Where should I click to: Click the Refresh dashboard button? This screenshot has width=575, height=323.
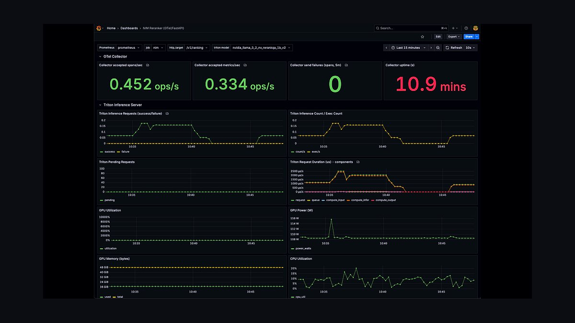[x=454, y=48]
